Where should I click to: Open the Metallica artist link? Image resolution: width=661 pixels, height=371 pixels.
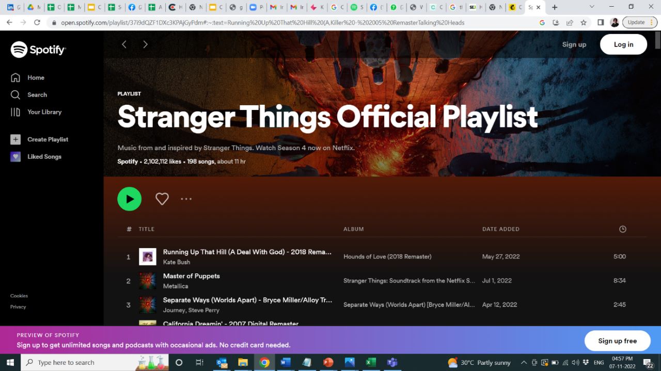176,286
